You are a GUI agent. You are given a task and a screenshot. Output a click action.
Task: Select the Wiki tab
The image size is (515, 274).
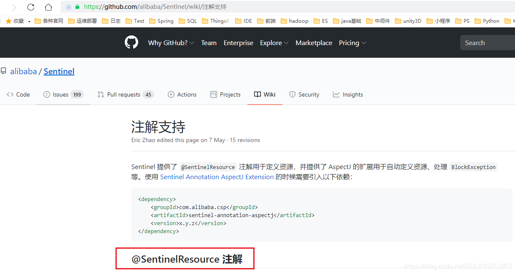coord(265,94)
